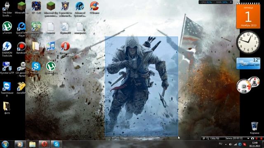Click the red tray icon near clock
Viewport: 264px width, 148px height.
245,144
